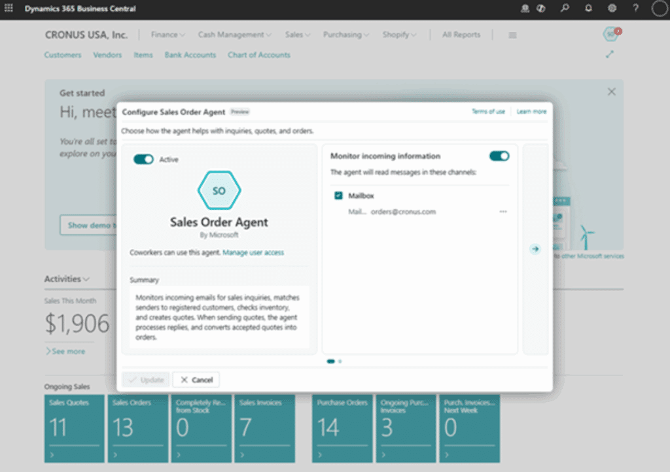This screenshot has width=670, height=472.
Task: Select the second page indicator dot
Action: (339, 361)
